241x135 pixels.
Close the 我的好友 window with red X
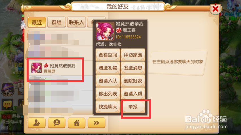coord(215,9)
